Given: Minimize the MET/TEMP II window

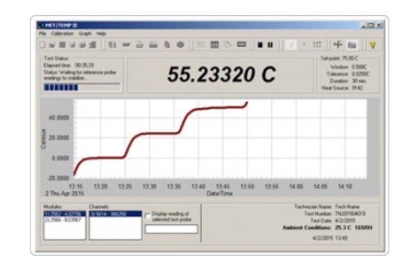Looking at the screenshot, I should [365, 26].
